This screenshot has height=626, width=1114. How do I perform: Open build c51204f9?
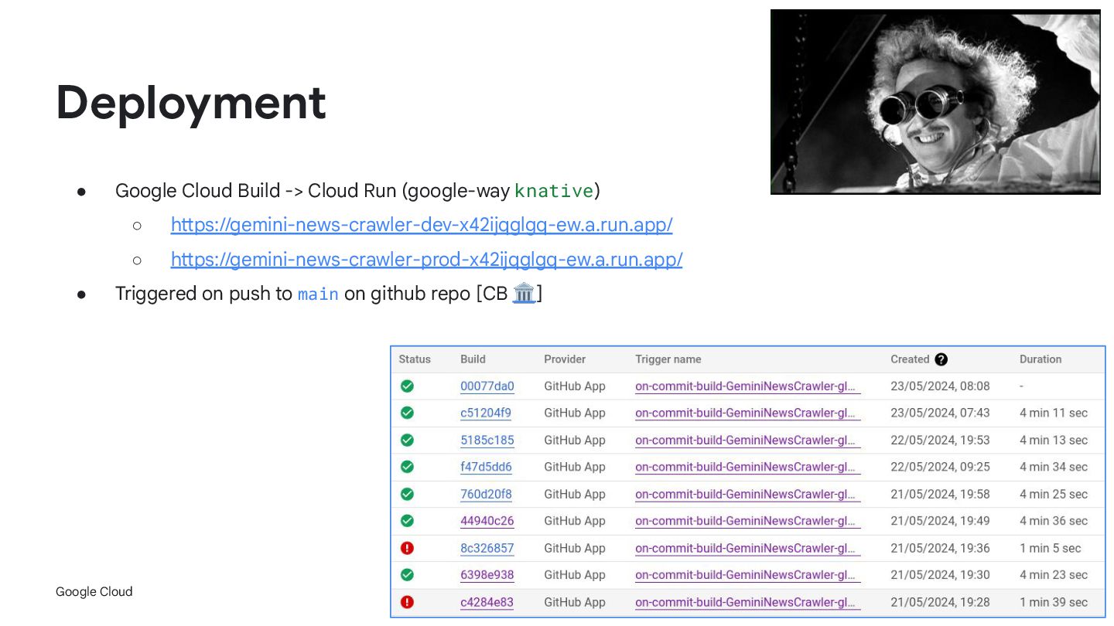[x=486, y=413]
